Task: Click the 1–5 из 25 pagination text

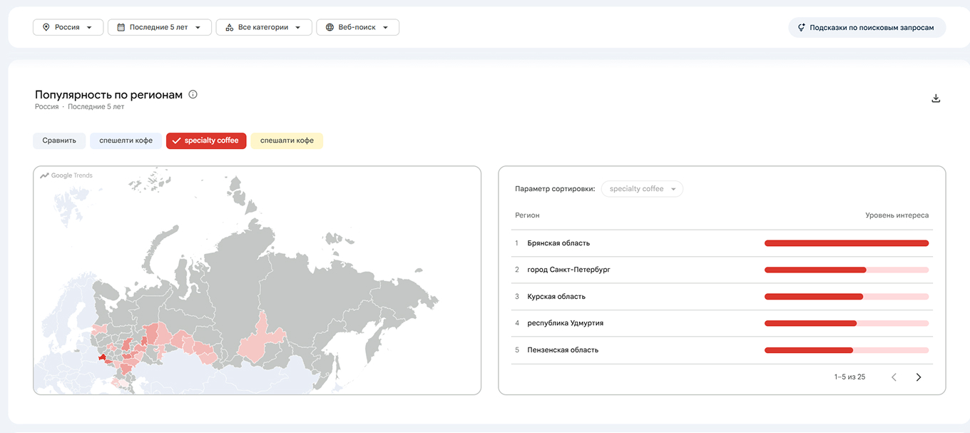Action: click(x=849, y=377)
